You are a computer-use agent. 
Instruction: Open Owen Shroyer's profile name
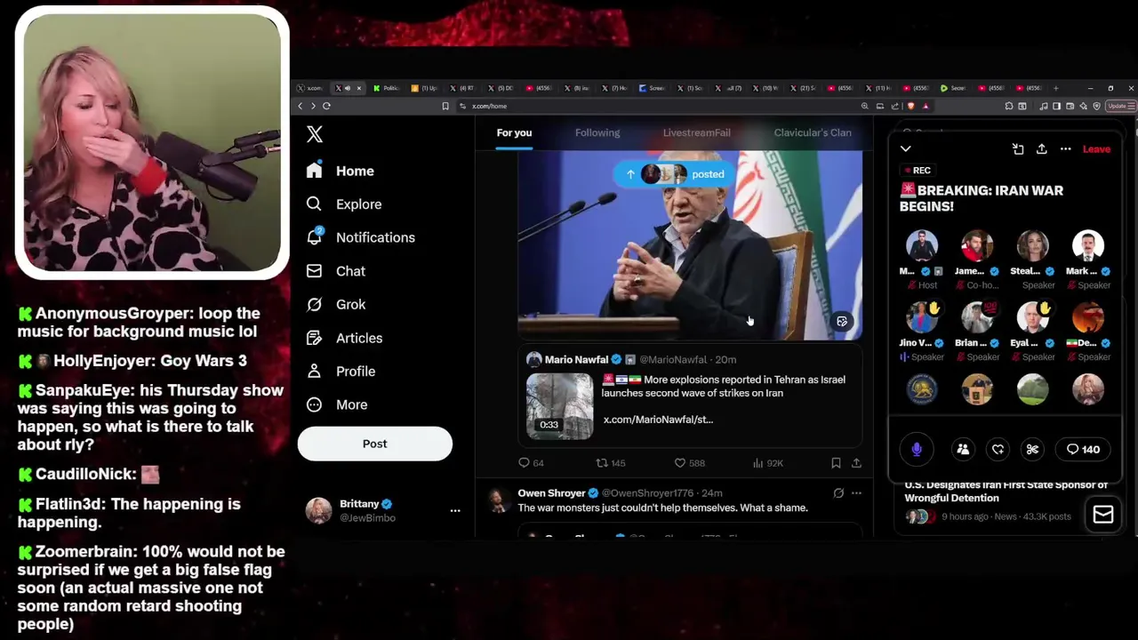coord(552,493)
